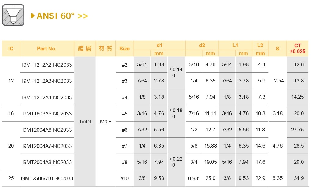311x190 pixels.
Task: Click IC value 16
Action: click(x=11, y=113)
